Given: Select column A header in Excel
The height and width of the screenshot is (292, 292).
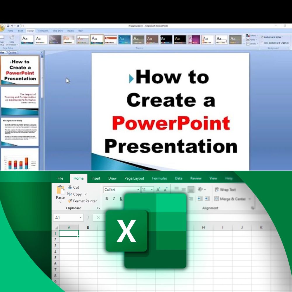Looking at the screenshot, I should 69,227.
